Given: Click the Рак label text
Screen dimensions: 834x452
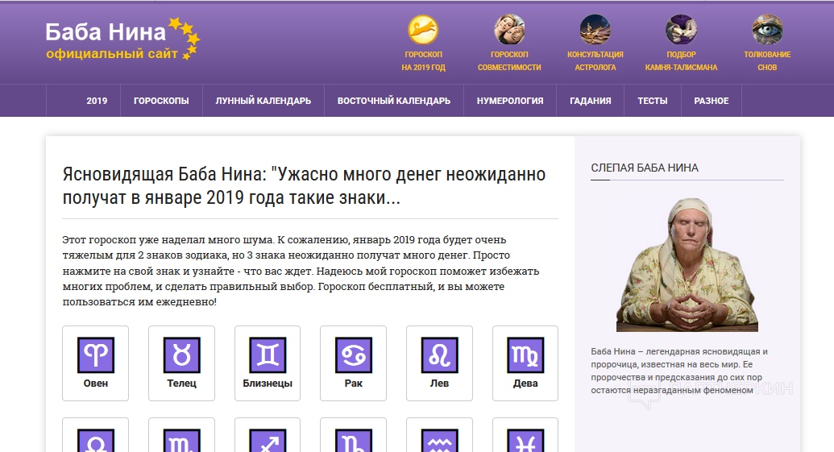Looking at the screenshot, I should pos(354,384).
